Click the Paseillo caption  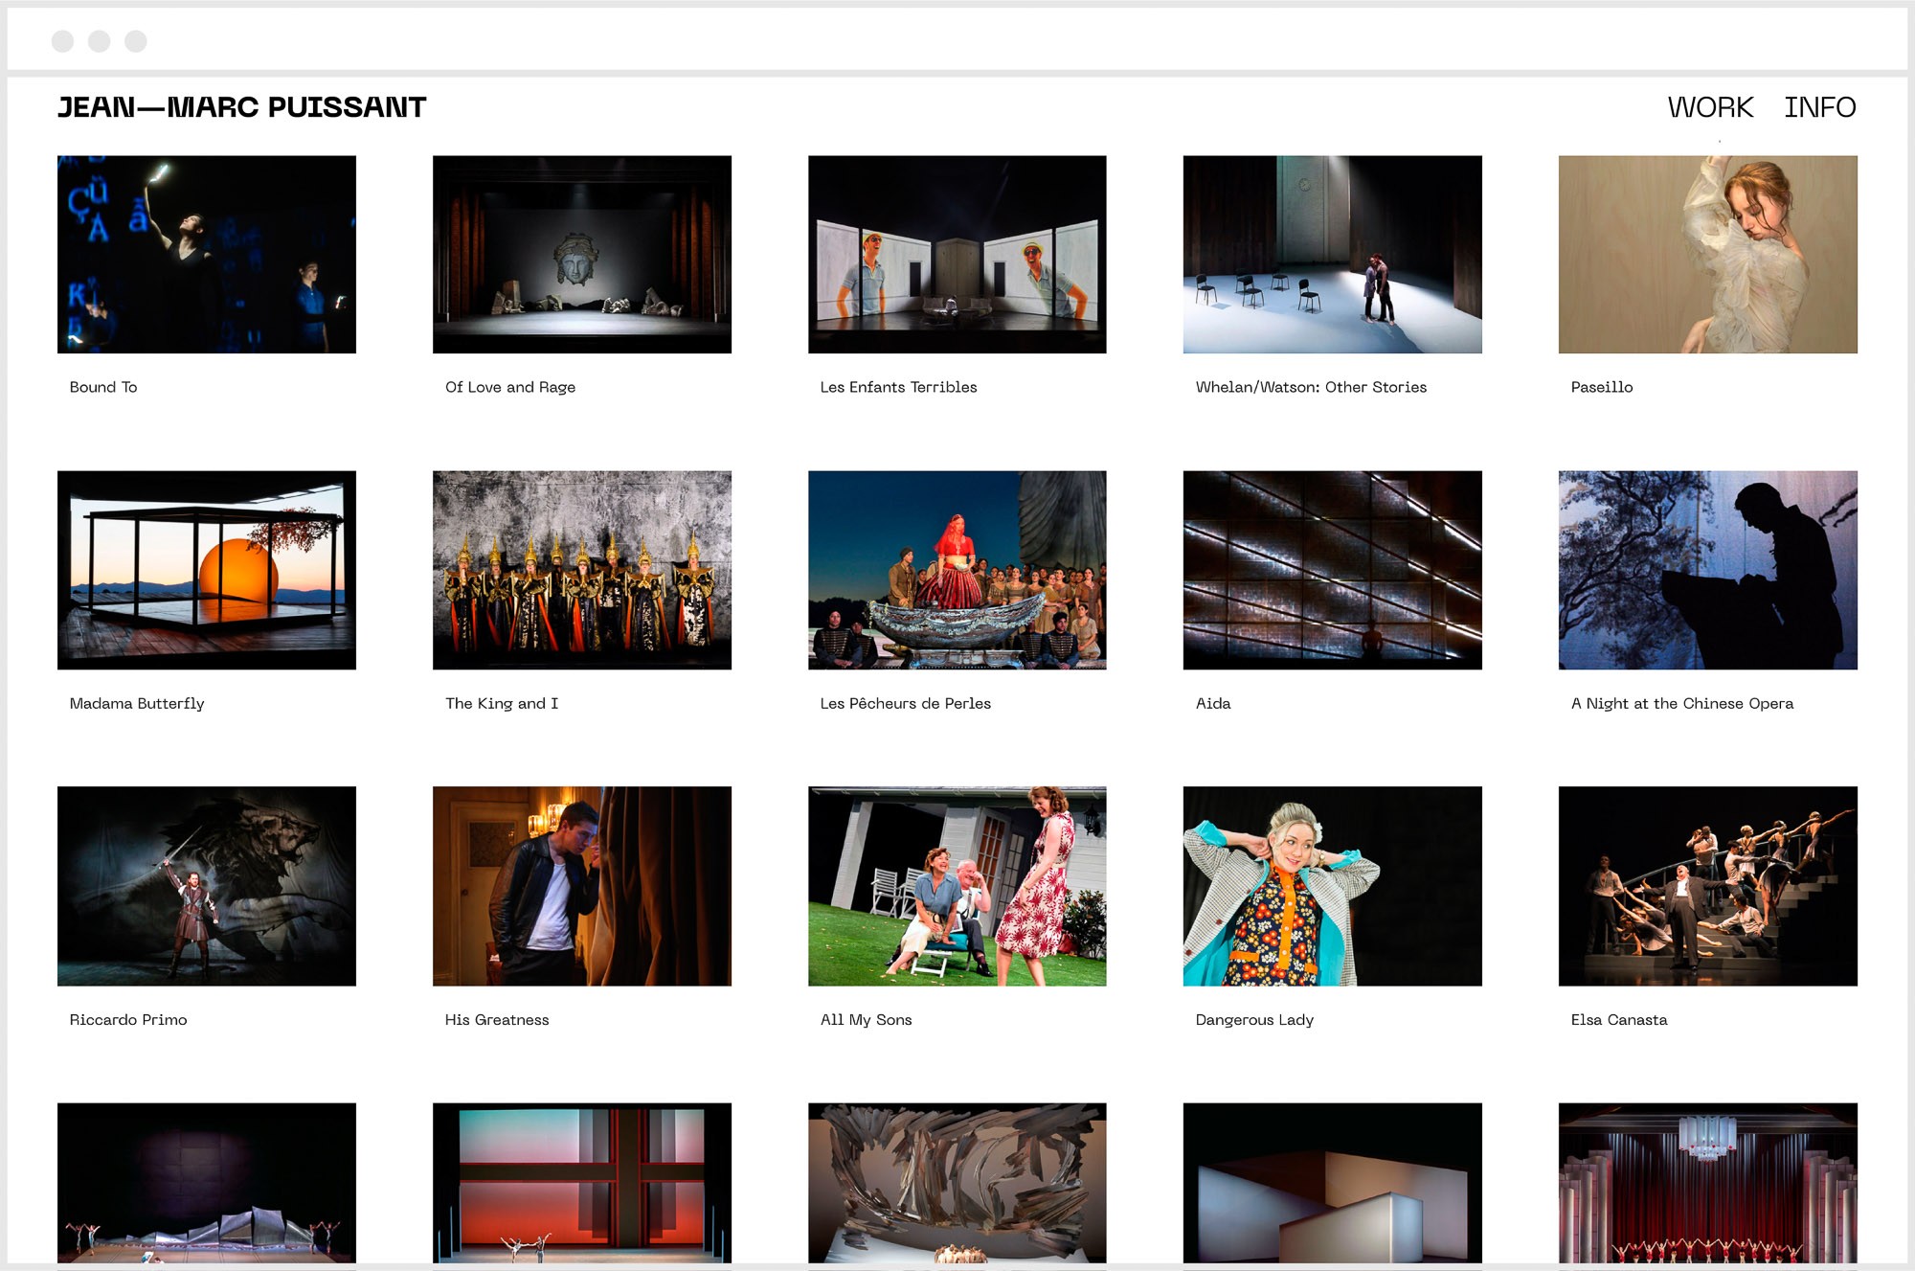click(x=1602, y=387)
